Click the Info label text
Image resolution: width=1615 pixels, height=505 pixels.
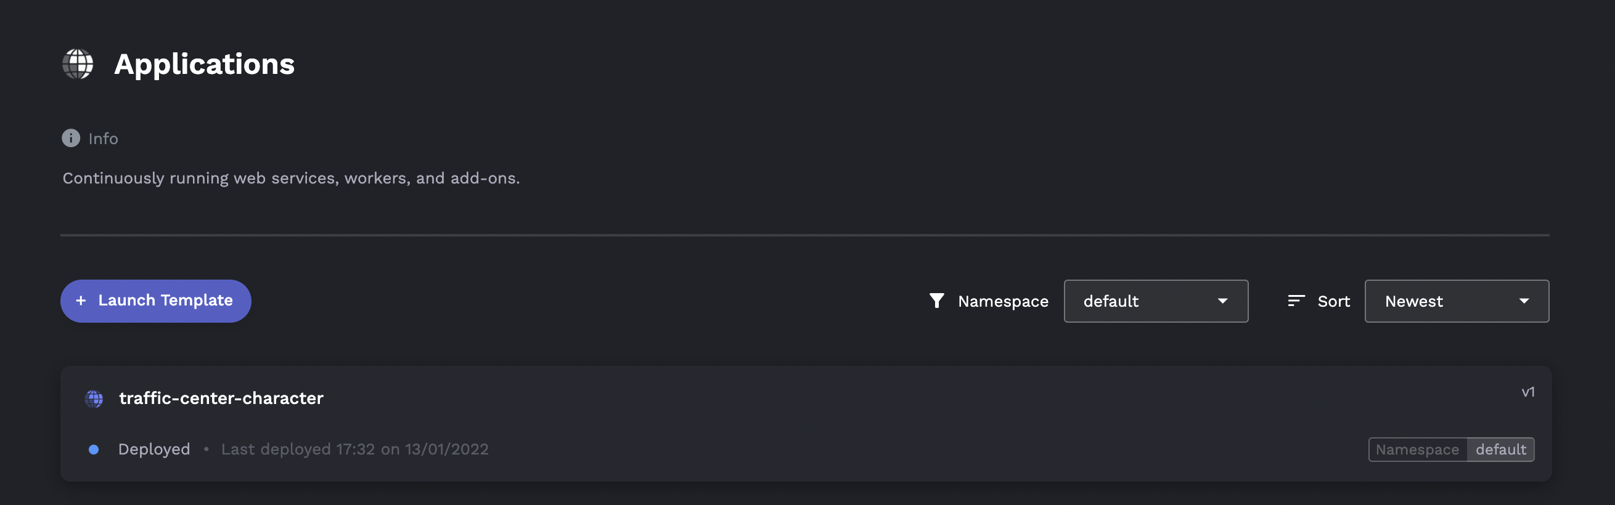104,139
